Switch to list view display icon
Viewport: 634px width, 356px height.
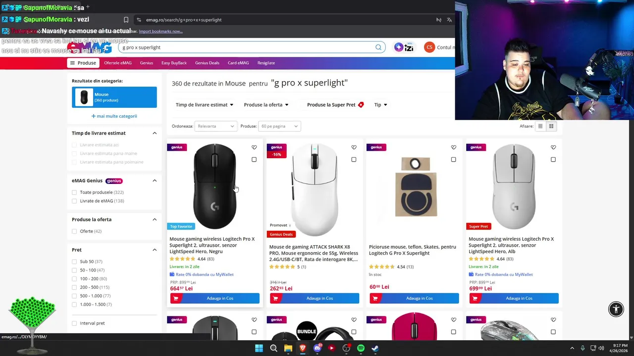point(540,126)
